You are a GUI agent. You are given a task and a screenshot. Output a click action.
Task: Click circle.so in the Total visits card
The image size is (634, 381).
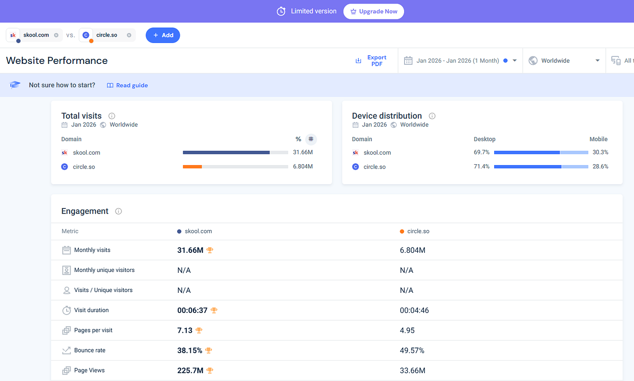(x=84, y=167)
